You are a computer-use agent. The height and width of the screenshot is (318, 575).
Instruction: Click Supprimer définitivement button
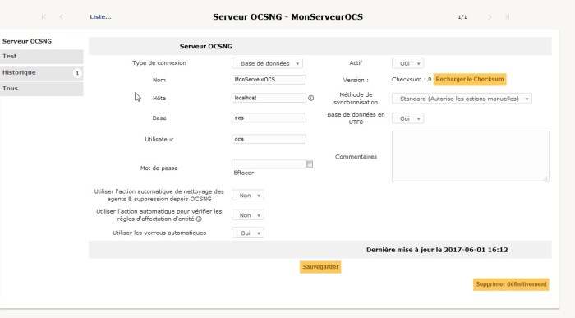(x=511, y=284)
